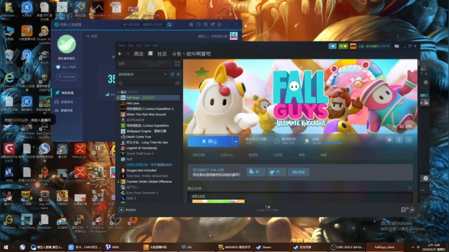This screenshot has width=449, height=252.
Task: Go back using Steam's back arrow
Action: pos(120,54)
